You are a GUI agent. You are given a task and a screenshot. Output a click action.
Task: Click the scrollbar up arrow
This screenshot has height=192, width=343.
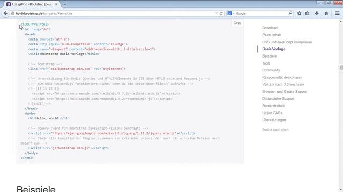[x=341, y=21]
